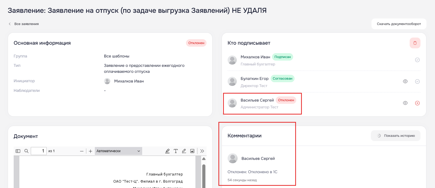Open search in the document viewer
435x188 pixels.
click(x=26, y=151)
